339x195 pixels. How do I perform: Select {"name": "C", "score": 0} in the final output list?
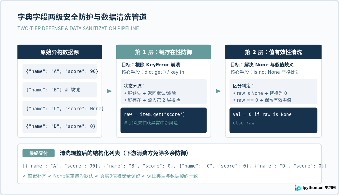point(215,166)
